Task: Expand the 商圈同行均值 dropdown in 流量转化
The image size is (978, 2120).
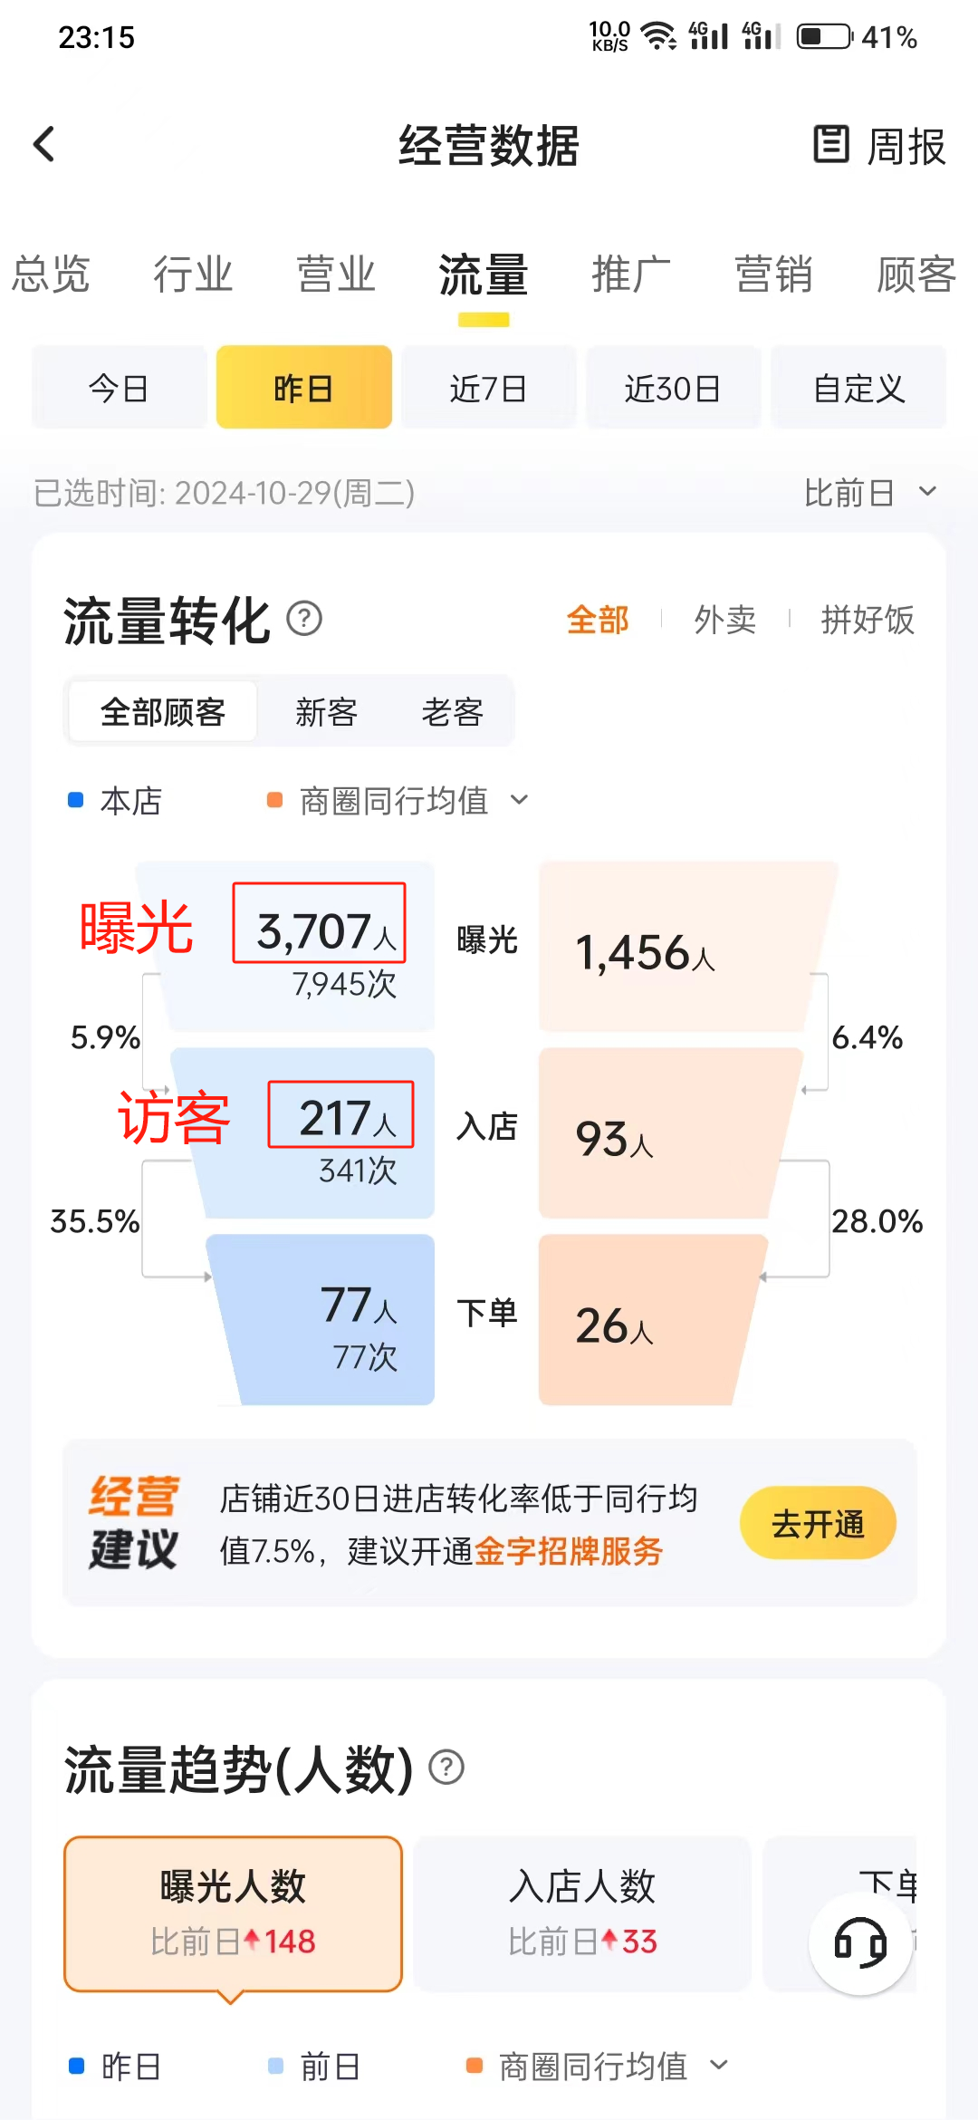Action: [413, 801]
